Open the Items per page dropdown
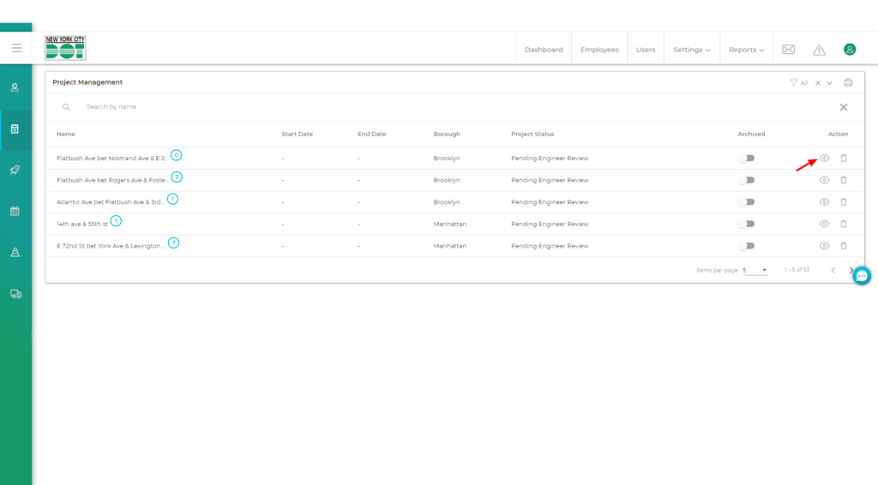This screenshot has width=878, height=485. click(755, 270)
